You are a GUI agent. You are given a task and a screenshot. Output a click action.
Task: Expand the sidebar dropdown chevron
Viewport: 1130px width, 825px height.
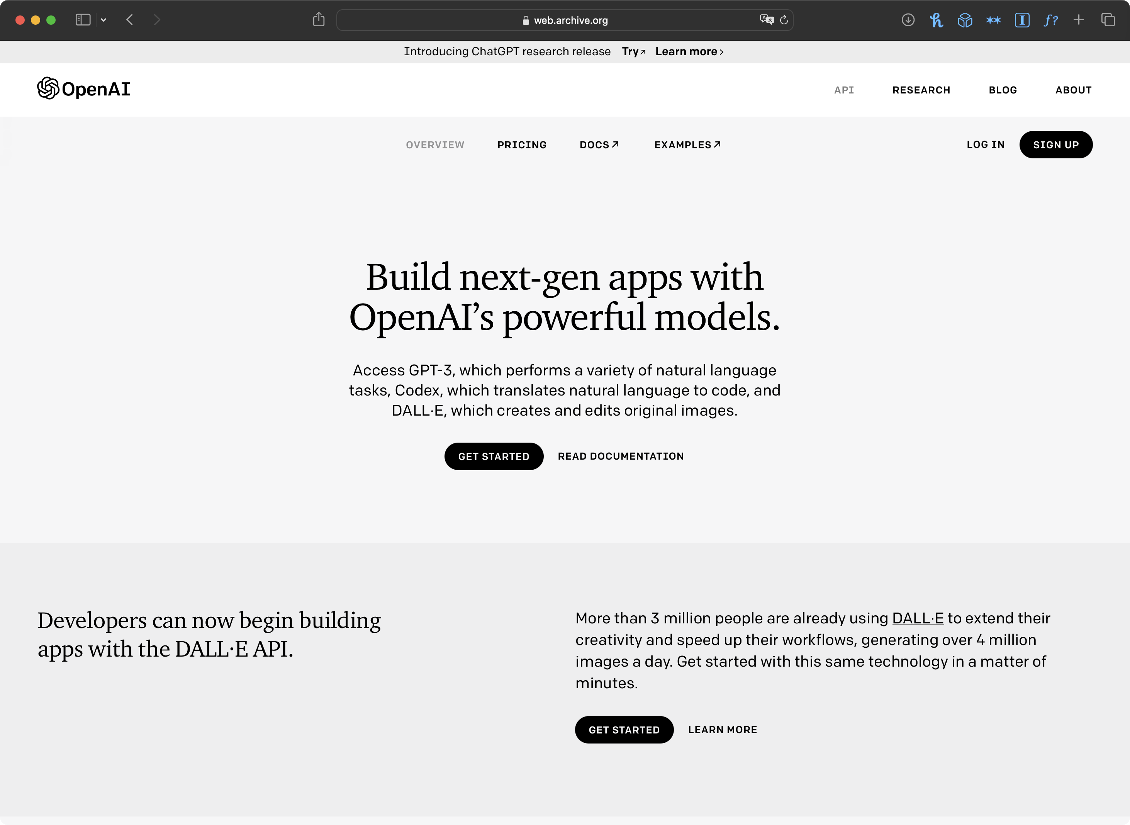(103, 20)
